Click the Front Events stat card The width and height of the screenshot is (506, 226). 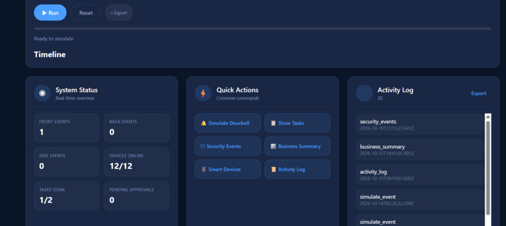[67, 128]
